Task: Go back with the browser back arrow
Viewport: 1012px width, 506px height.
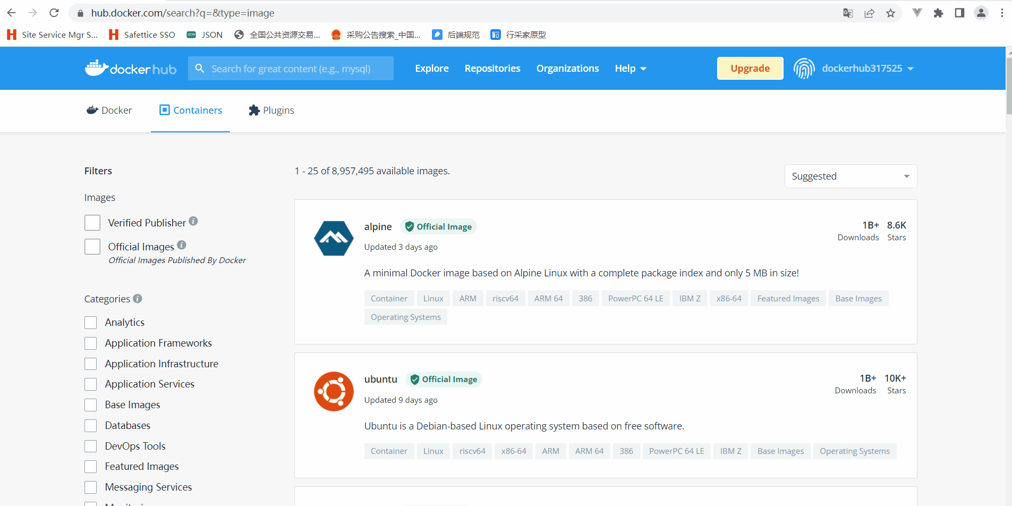Action: [12, 13]
